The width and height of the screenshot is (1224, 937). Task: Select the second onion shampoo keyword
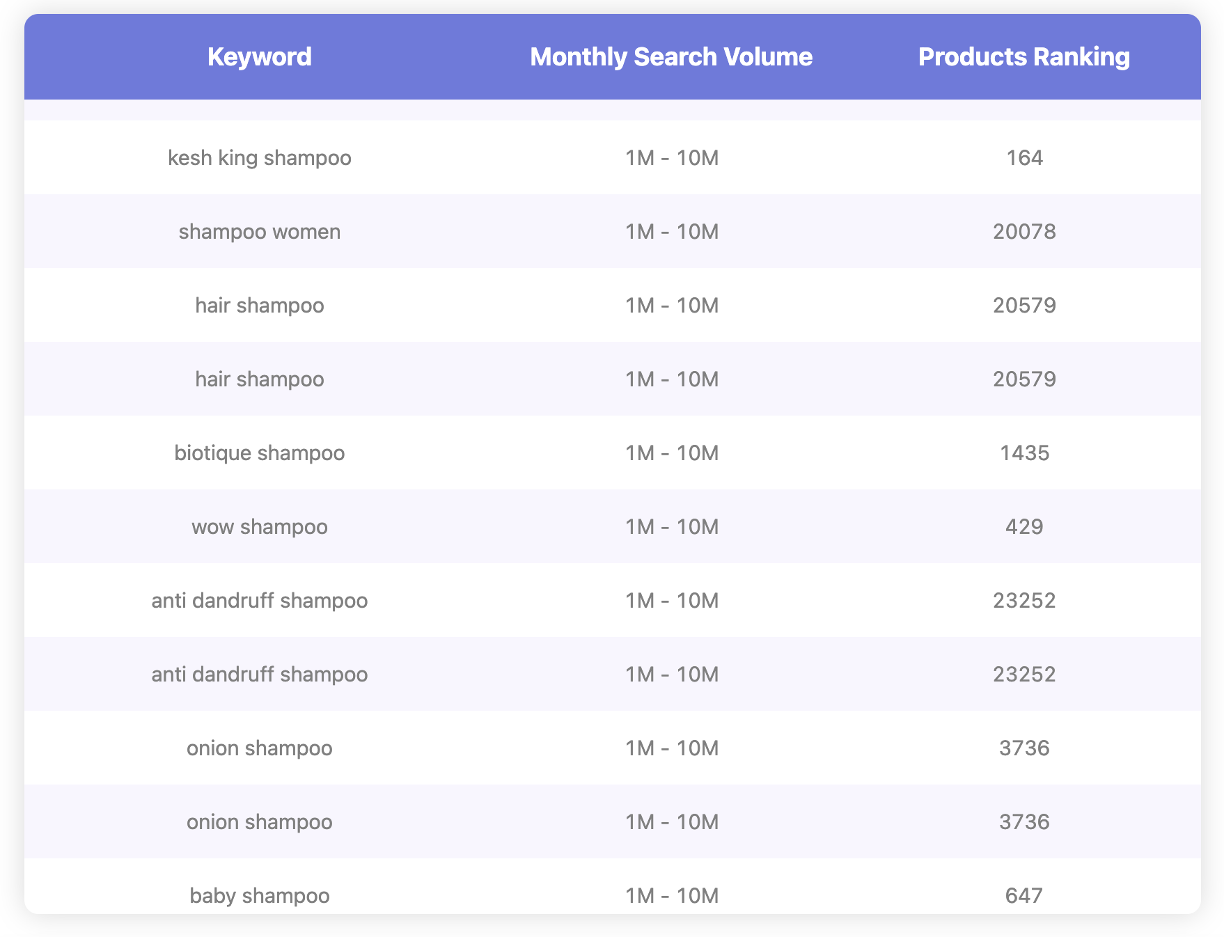point(259,822)
